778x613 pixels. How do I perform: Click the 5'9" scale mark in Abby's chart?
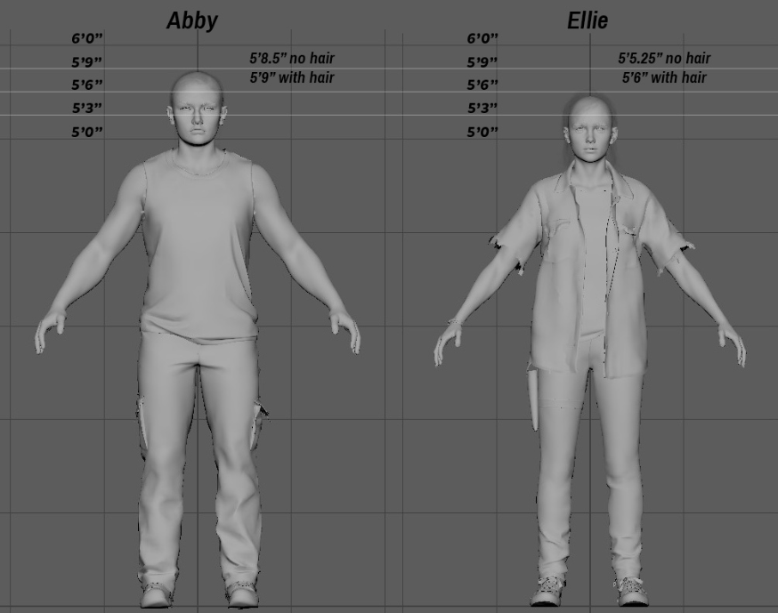pos(87,62)
